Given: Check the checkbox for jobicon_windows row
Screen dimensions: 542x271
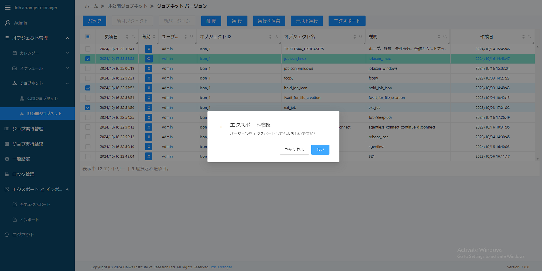Looking at the screenshot, I should [87, 68].
